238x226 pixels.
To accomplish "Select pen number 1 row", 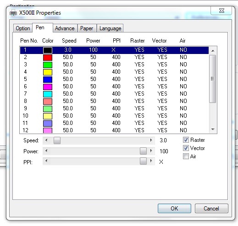I will pos(114,50).
